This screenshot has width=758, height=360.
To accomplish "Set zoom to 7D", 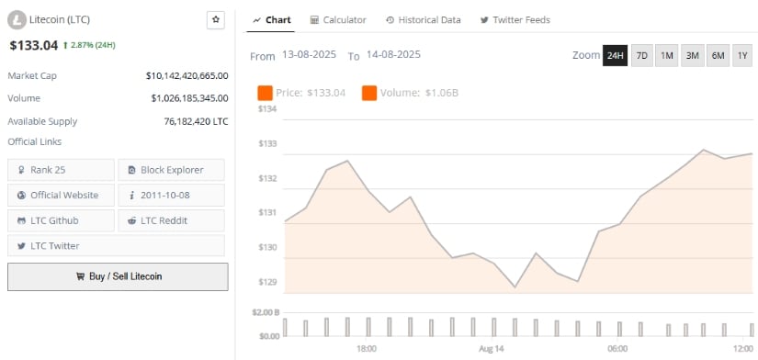I will [x=642, y=56].
